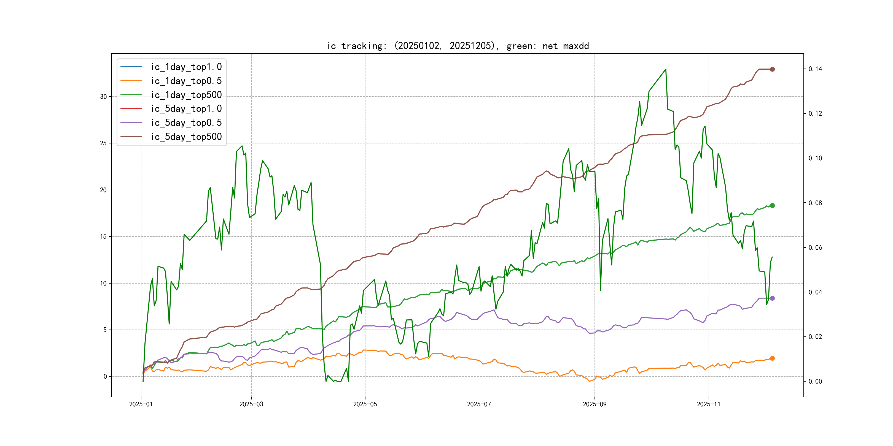Image resolution: width=893 pixels, height=446 pixels.
Task: Click the 30 tick on left axis
Action: click(103, 97)
